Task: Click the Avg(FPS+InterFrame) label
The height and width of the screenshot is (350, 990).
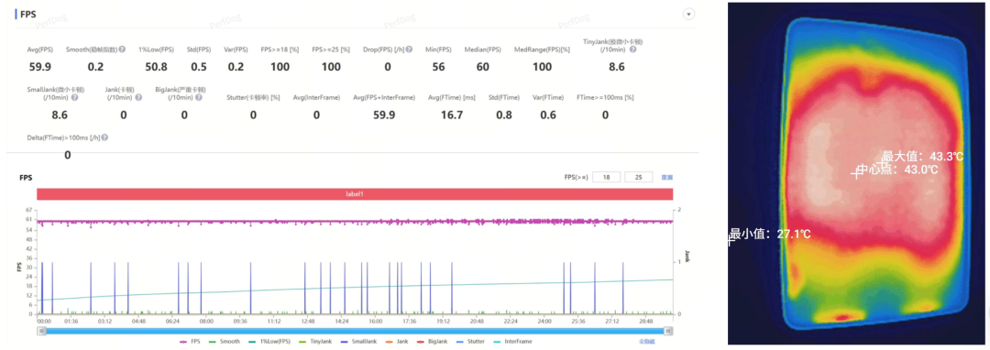Action: (384, 97)
